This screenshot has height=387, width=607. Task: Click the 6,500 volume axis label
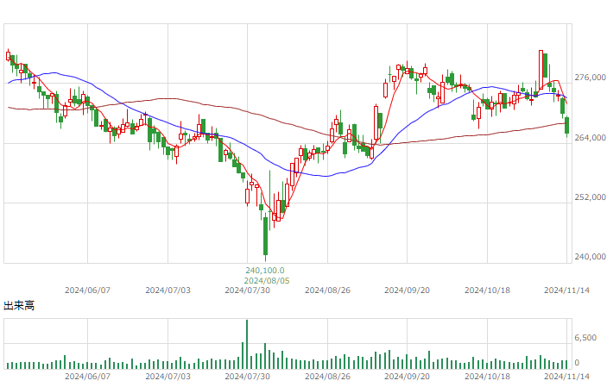[585, 338]
